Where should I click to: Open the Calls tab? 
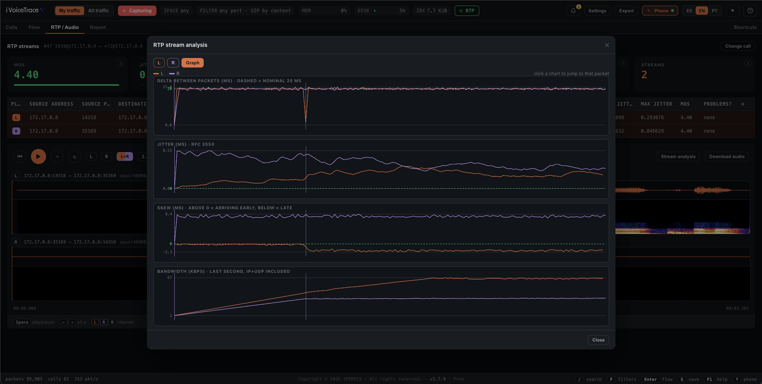[12, 27]
